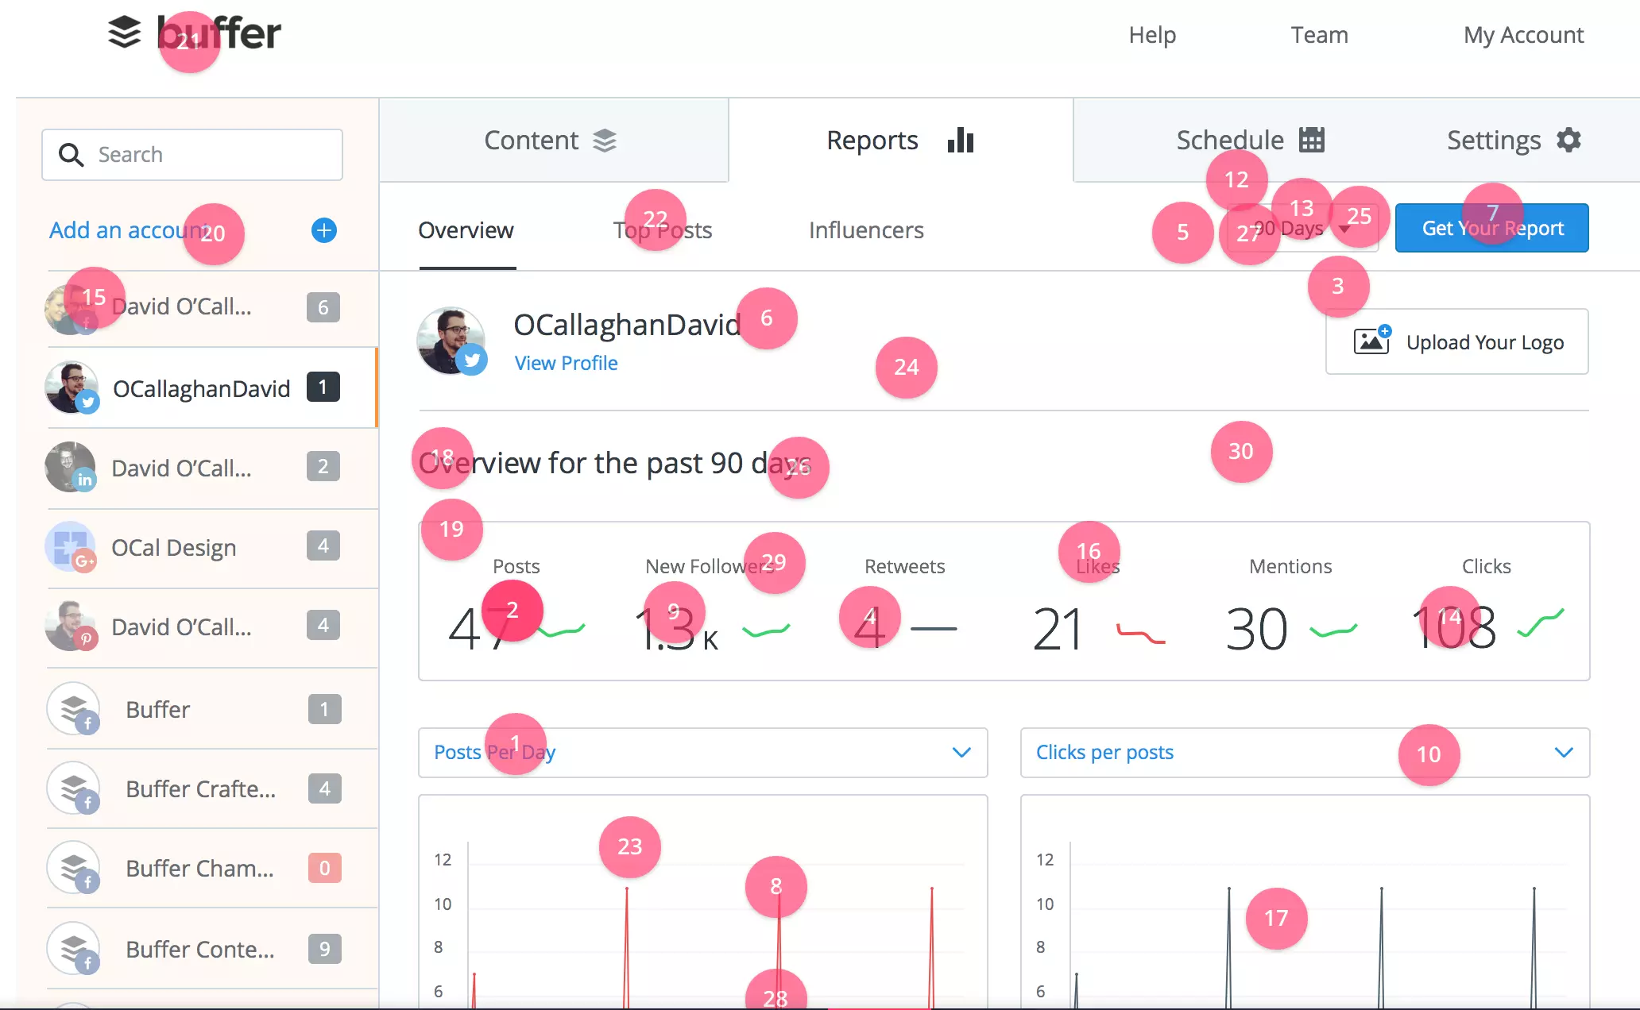Image resolution: width=1640 pixels, height=1010 pixels.
Task: Click the Mentions value 30
Action: coord(1256,629)
